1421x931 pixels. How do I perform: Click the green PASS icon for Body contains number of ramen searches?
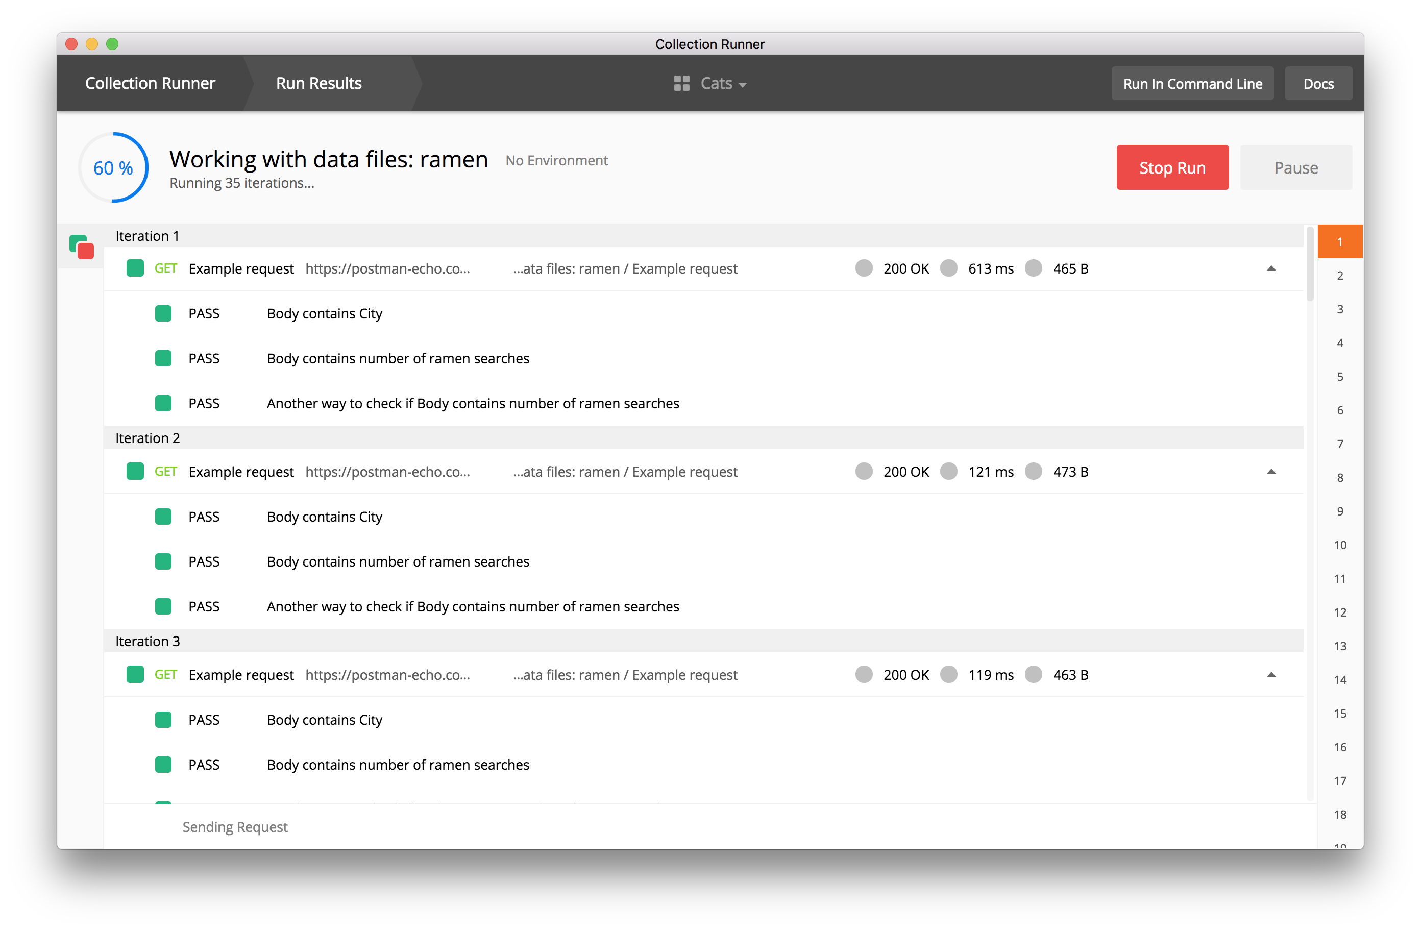tap(163, 358)
